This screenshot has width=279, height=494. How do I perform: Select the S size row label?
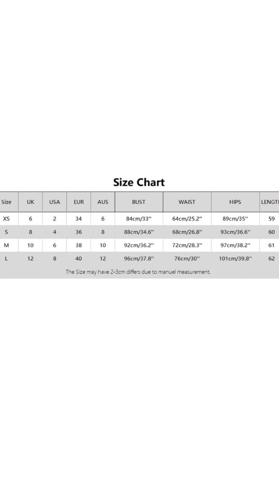click(6, 232)
